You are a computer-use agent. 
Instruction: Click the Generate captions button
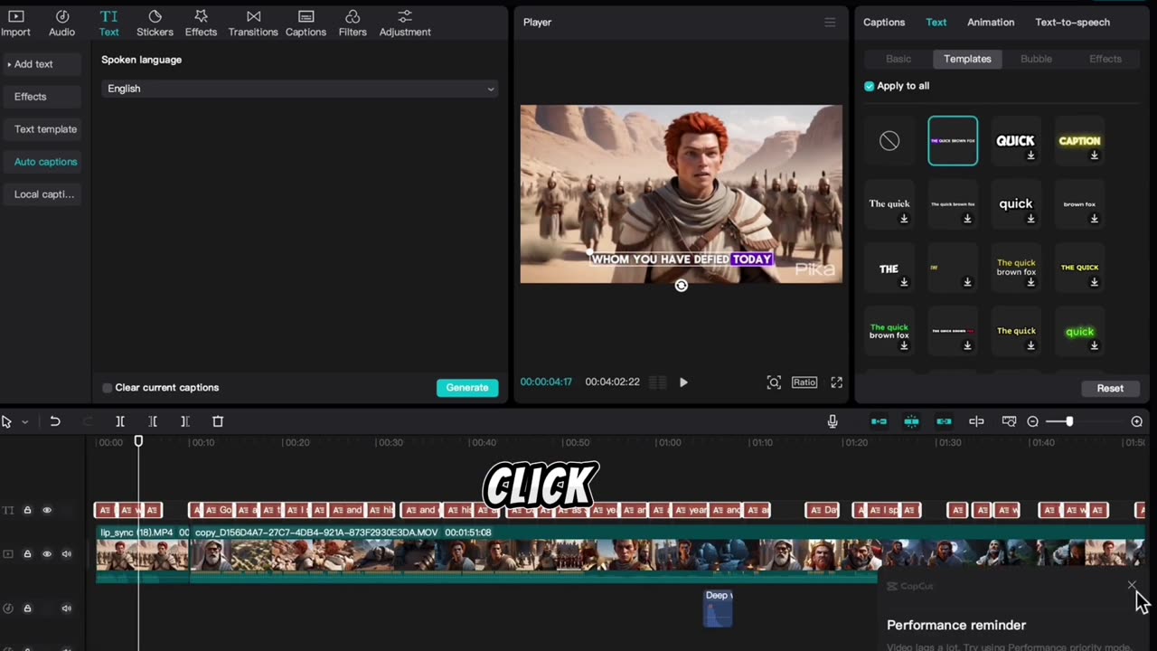pos(467,388)
